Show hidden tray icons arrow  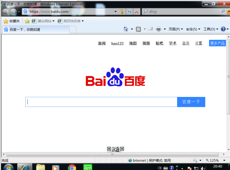(x=182, y=168)
